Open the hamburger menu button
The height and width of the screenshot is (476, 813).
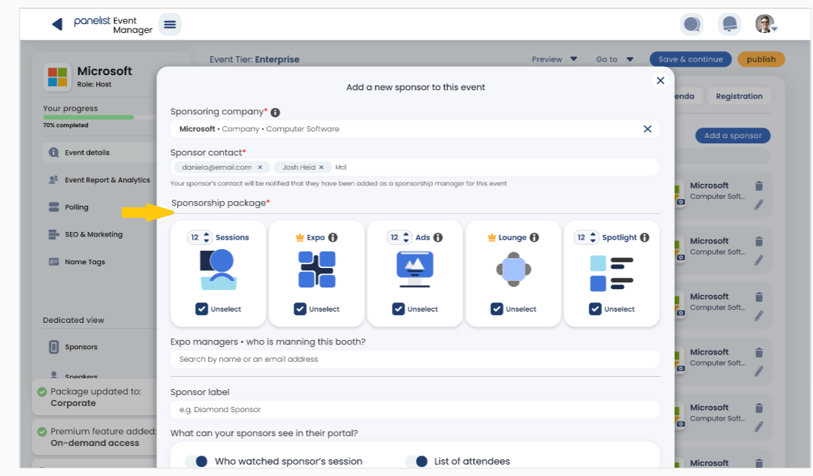coord(170,24)
